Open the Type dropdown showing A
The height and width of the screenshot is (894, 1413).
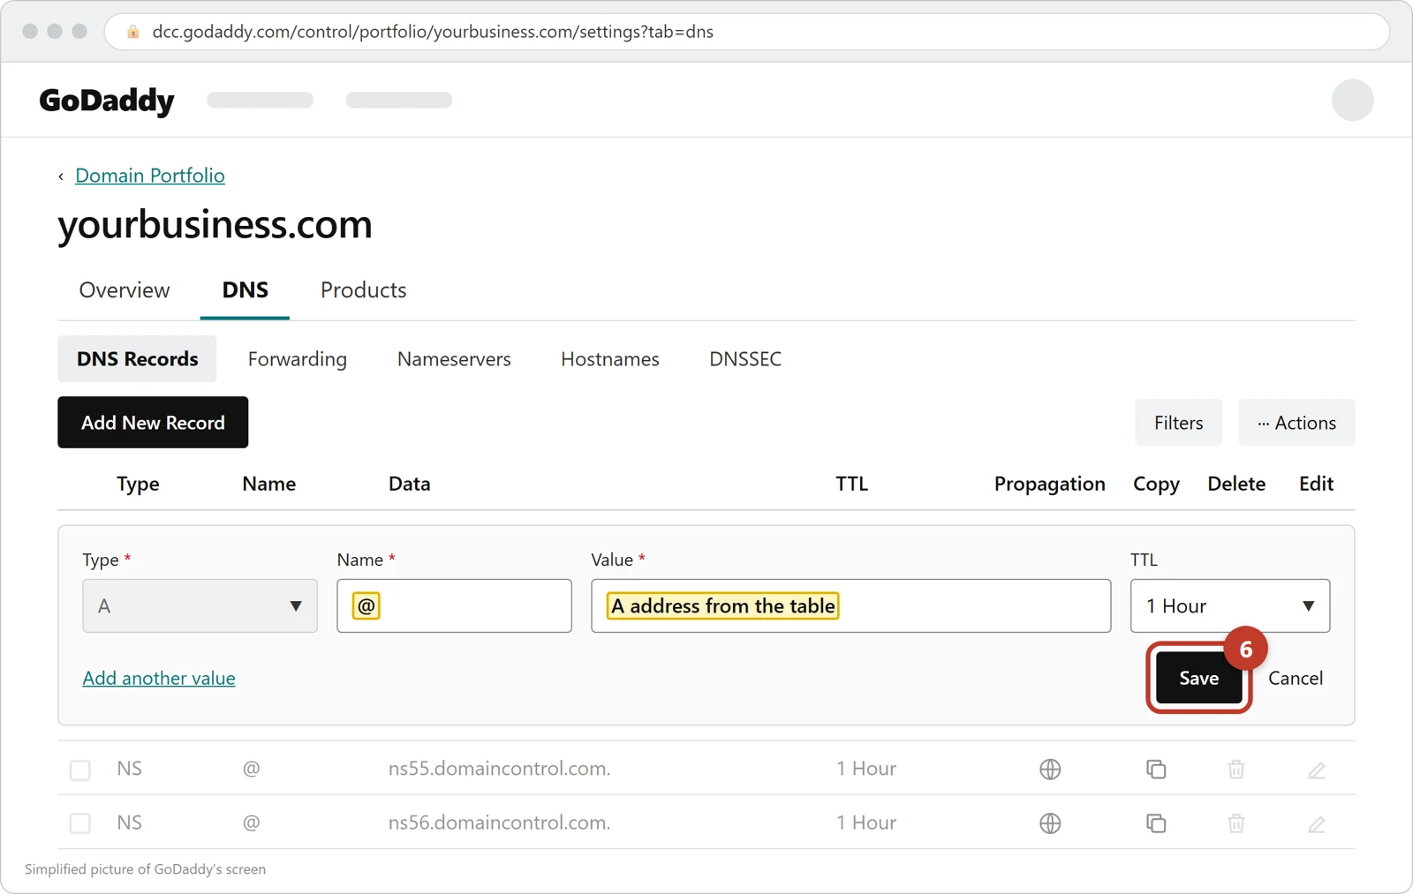point(200,605)
